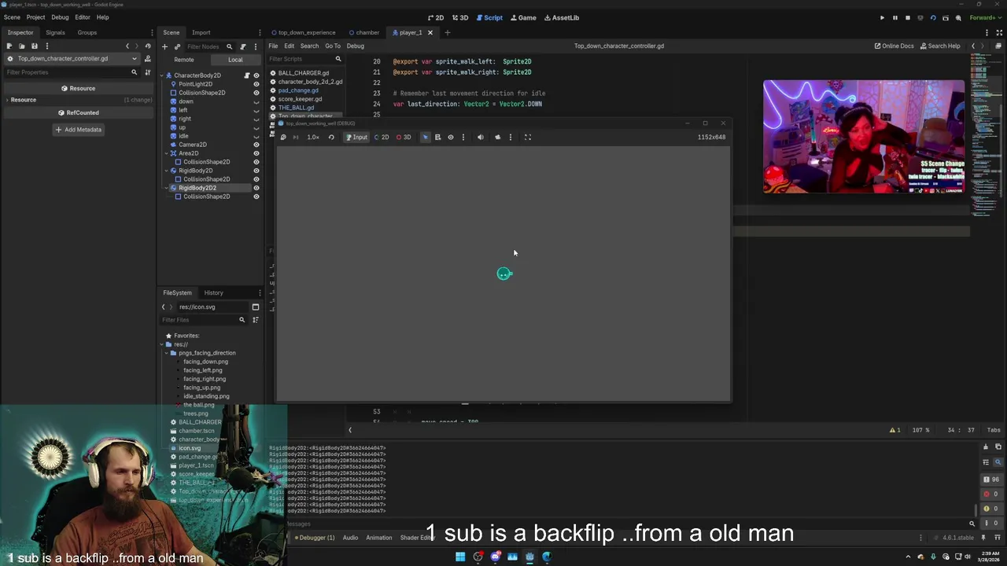Toggle RigidBody2D2 visibility eye
Image resolution: width=1007 pixels, height=566 pixels.
tap(256, 188)
